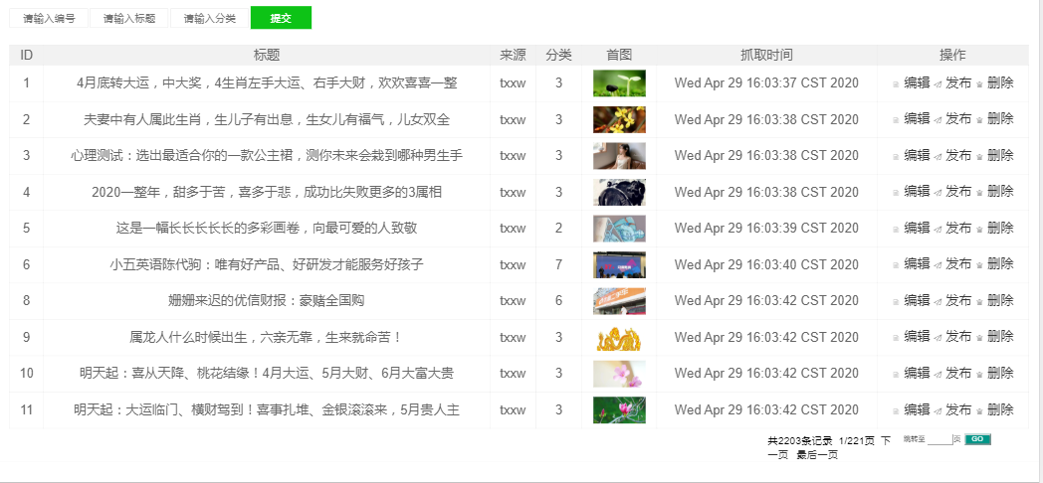The height and width of the screenshot is (483, 1043).
Task: Click the delete icon in row ID 8
Action: (979, 301)
